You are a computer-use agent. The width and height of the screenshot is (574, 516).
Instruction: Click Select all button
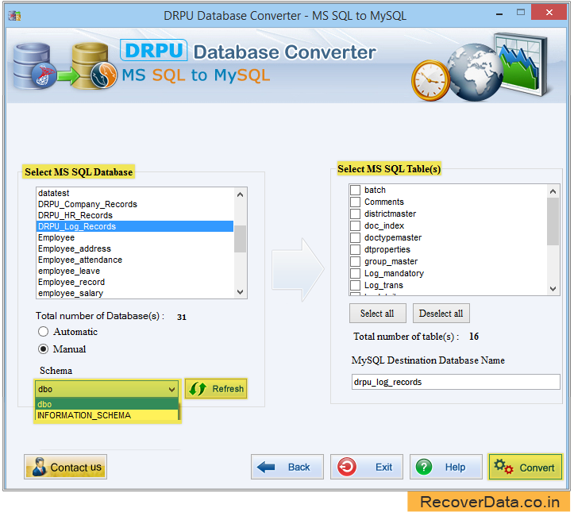click(377, 314)
